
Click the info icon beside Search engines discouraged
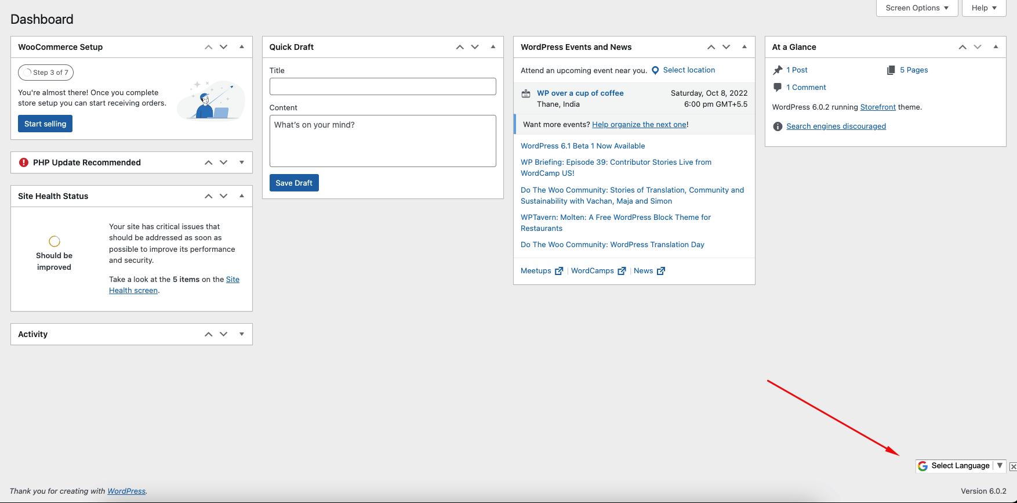point(778,126)
